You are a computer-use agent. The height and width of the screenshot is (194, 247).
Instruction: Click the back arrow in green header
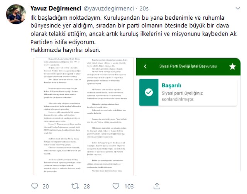pyautogui.click(x=145, y=66)
